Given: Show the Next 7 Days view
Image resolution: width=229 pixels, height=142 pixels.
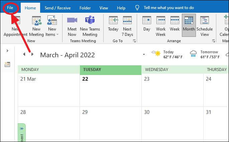Looking at the screenshot, I should pos(127,26).
